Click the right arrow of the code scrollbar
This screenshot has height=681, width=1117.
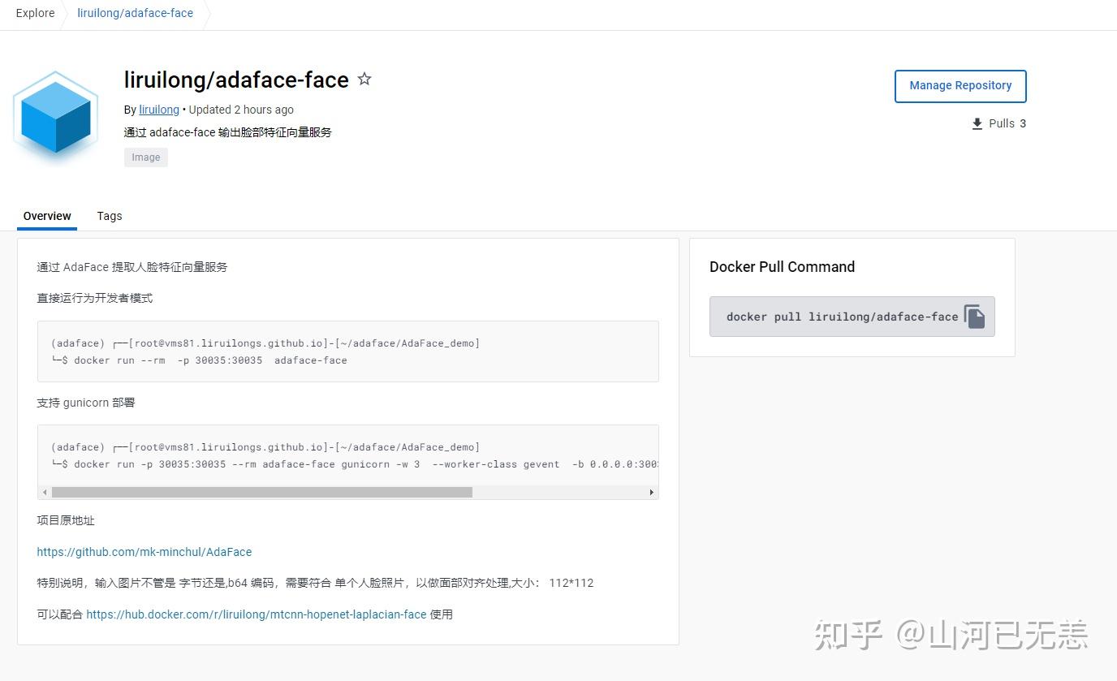[651, 492]
